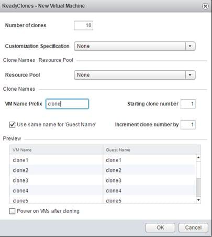Close the ReadyClones dialog with X icon
Viewport: 212px width, 237px height.
click(205, 6)
